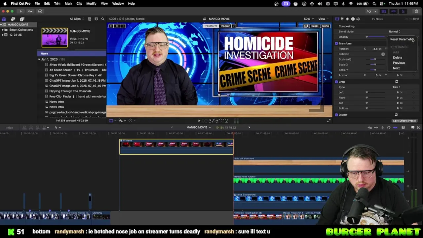Choose Reset Parameter from popup menu
423x238 pixels.
coord(402,39)
